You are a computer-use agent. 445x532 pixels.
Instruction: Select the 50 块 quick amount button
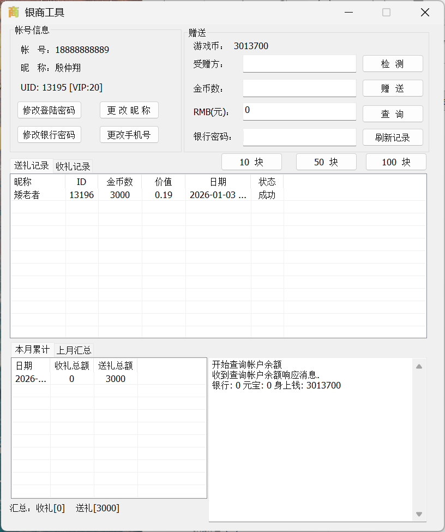[x=326, y=162]
